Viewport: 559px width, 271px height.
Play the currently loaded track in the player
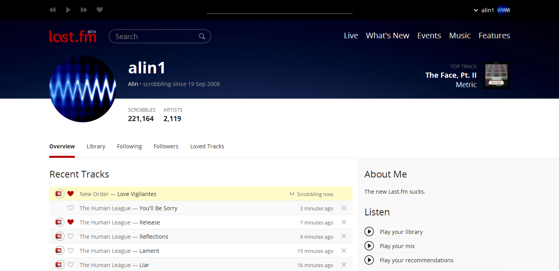coord(68,9)
